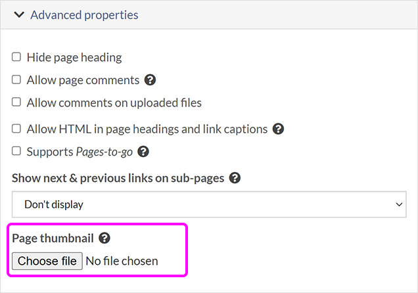Open help for Allow page comments
Viewport: 418px width, 293px height.
150,80
